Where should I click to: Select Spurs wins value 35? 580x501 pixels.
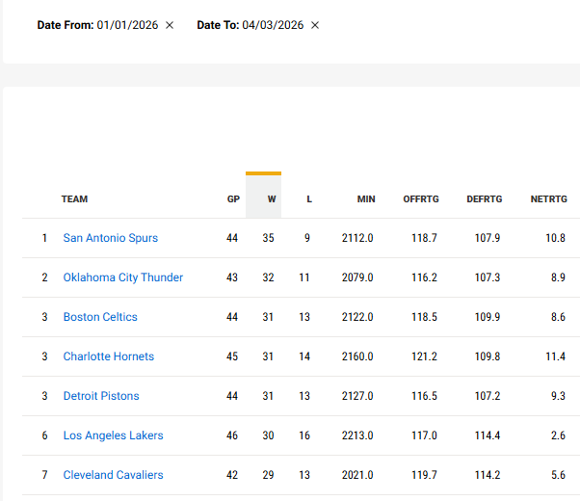(269, 238)
